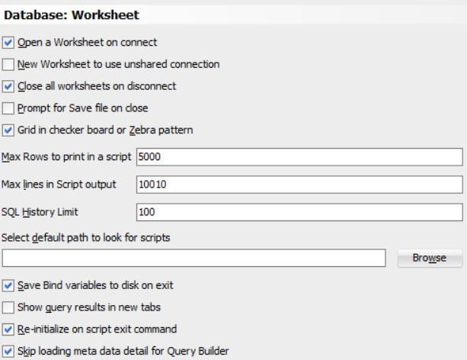Image resolution: width=467 pixels, height=360 pixels.
Task: Uncheck Open a Worksheet on connect
Action: coord(8,43)
